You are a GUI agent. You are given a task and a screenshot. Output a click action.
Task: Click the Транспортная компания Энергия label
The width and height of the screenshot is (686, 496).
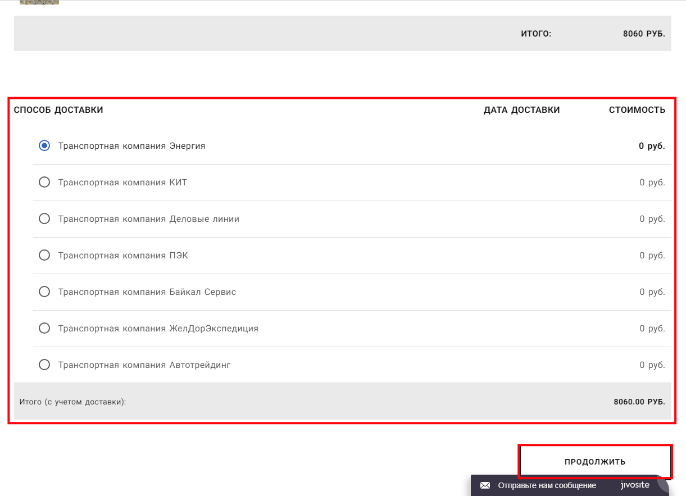132,146
